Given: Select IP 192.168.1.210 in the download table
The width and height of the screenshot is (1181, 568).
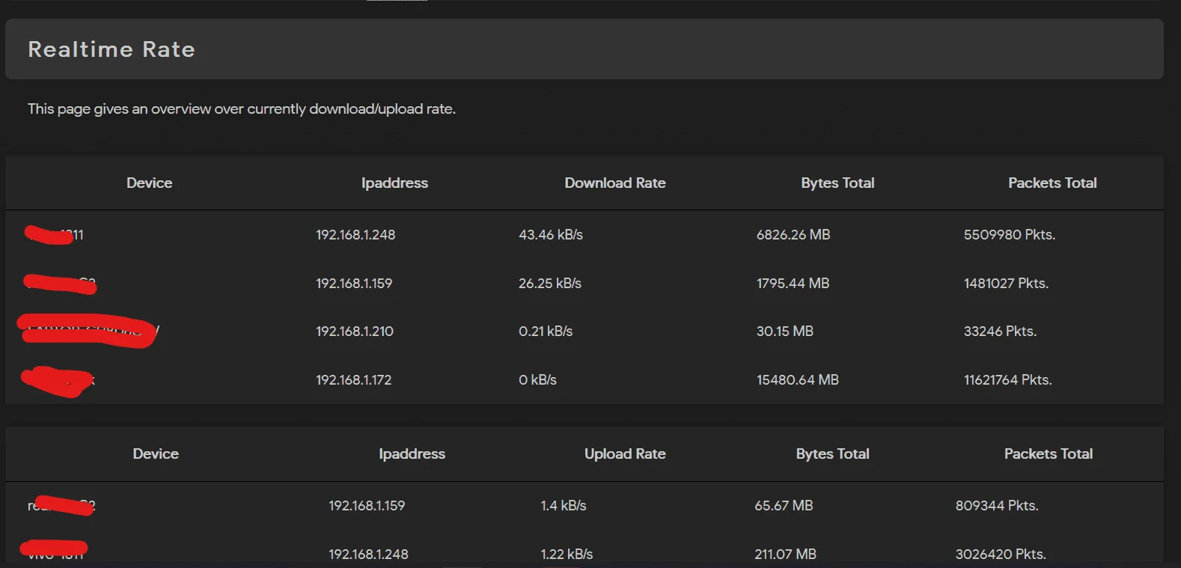Looking at the screenshot, I should pyautogui.click(x=355, y=332).
